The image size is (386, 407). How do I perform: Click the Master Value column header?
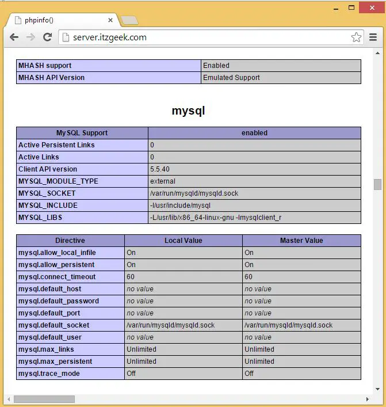tap(301, 241)
